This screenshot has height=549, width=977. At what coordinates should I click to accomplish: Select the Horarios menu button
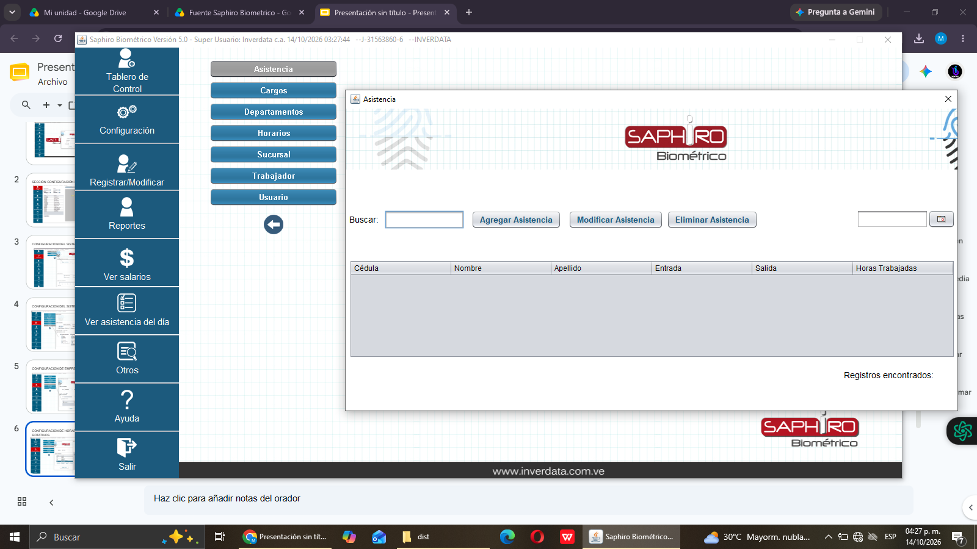click(274, 133)
